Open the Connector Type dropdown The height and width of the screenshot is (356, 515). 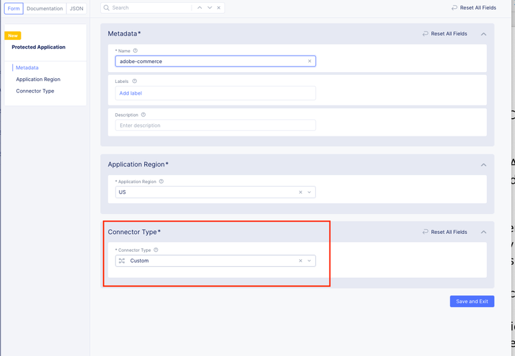pos(310,261)
